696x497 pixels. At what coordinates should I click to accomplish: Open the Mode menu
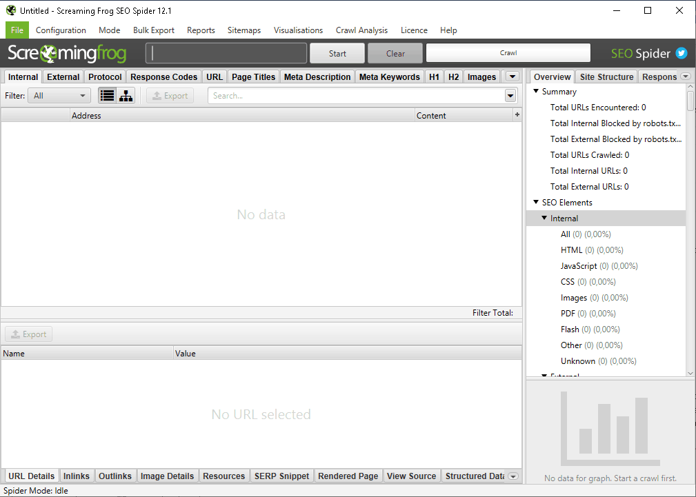pyautogui.click(x=110, y=30)
